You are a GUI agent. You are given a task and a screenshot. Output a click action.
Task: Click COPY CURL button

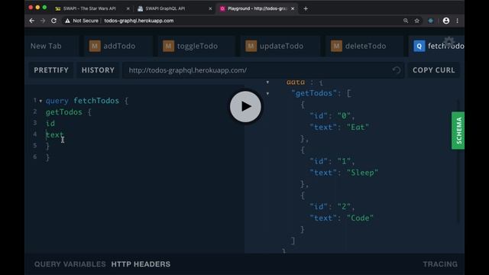(x=434, y=70)
